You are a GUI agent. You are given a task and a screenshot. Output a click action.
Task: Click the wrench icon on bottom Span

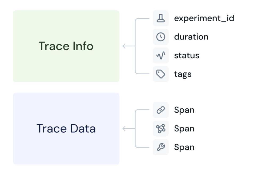point(161,147)
